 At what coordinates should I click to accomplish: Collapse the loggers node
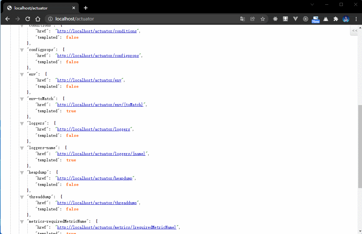[22, 124]
